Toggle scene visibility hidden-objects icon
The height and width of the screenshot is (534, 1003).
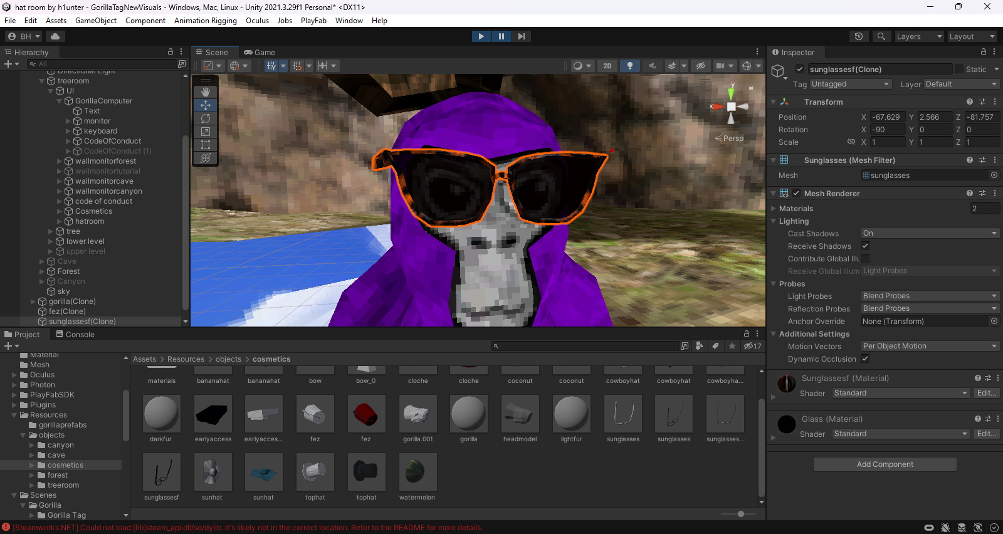pos(701,66)
